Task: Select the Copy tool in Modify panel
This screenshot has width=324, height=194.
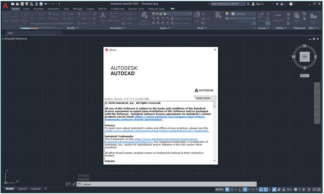Action: point(54,19)
